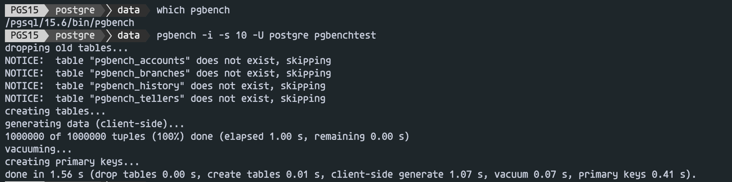Click the data segment on the first prompt line

128,10
